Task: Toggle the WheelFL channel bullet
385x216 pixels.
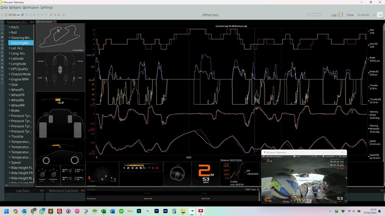Action: (10, 90)
